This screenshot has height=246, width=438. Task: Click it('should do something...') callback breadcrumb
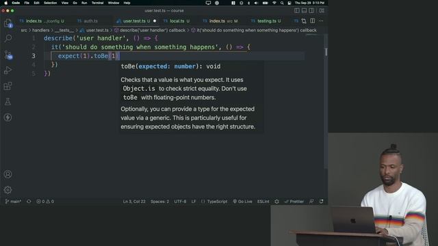pos(257,30)
